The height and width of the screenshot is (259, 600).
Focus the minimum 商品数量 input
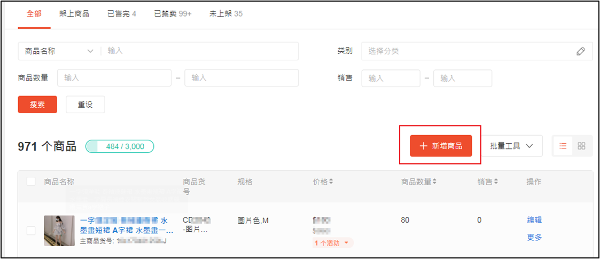[x=114, y=78]
